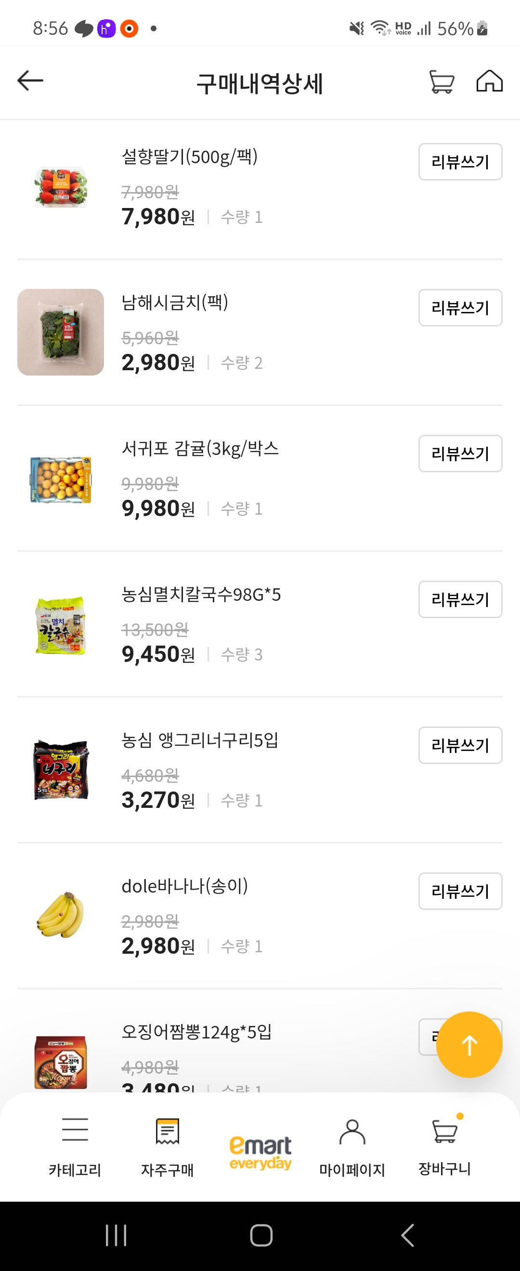Screen dimensions: 520x1271
Task: Write review for 남해시금치
Action: pyautogui.click(x=460, y=307)
